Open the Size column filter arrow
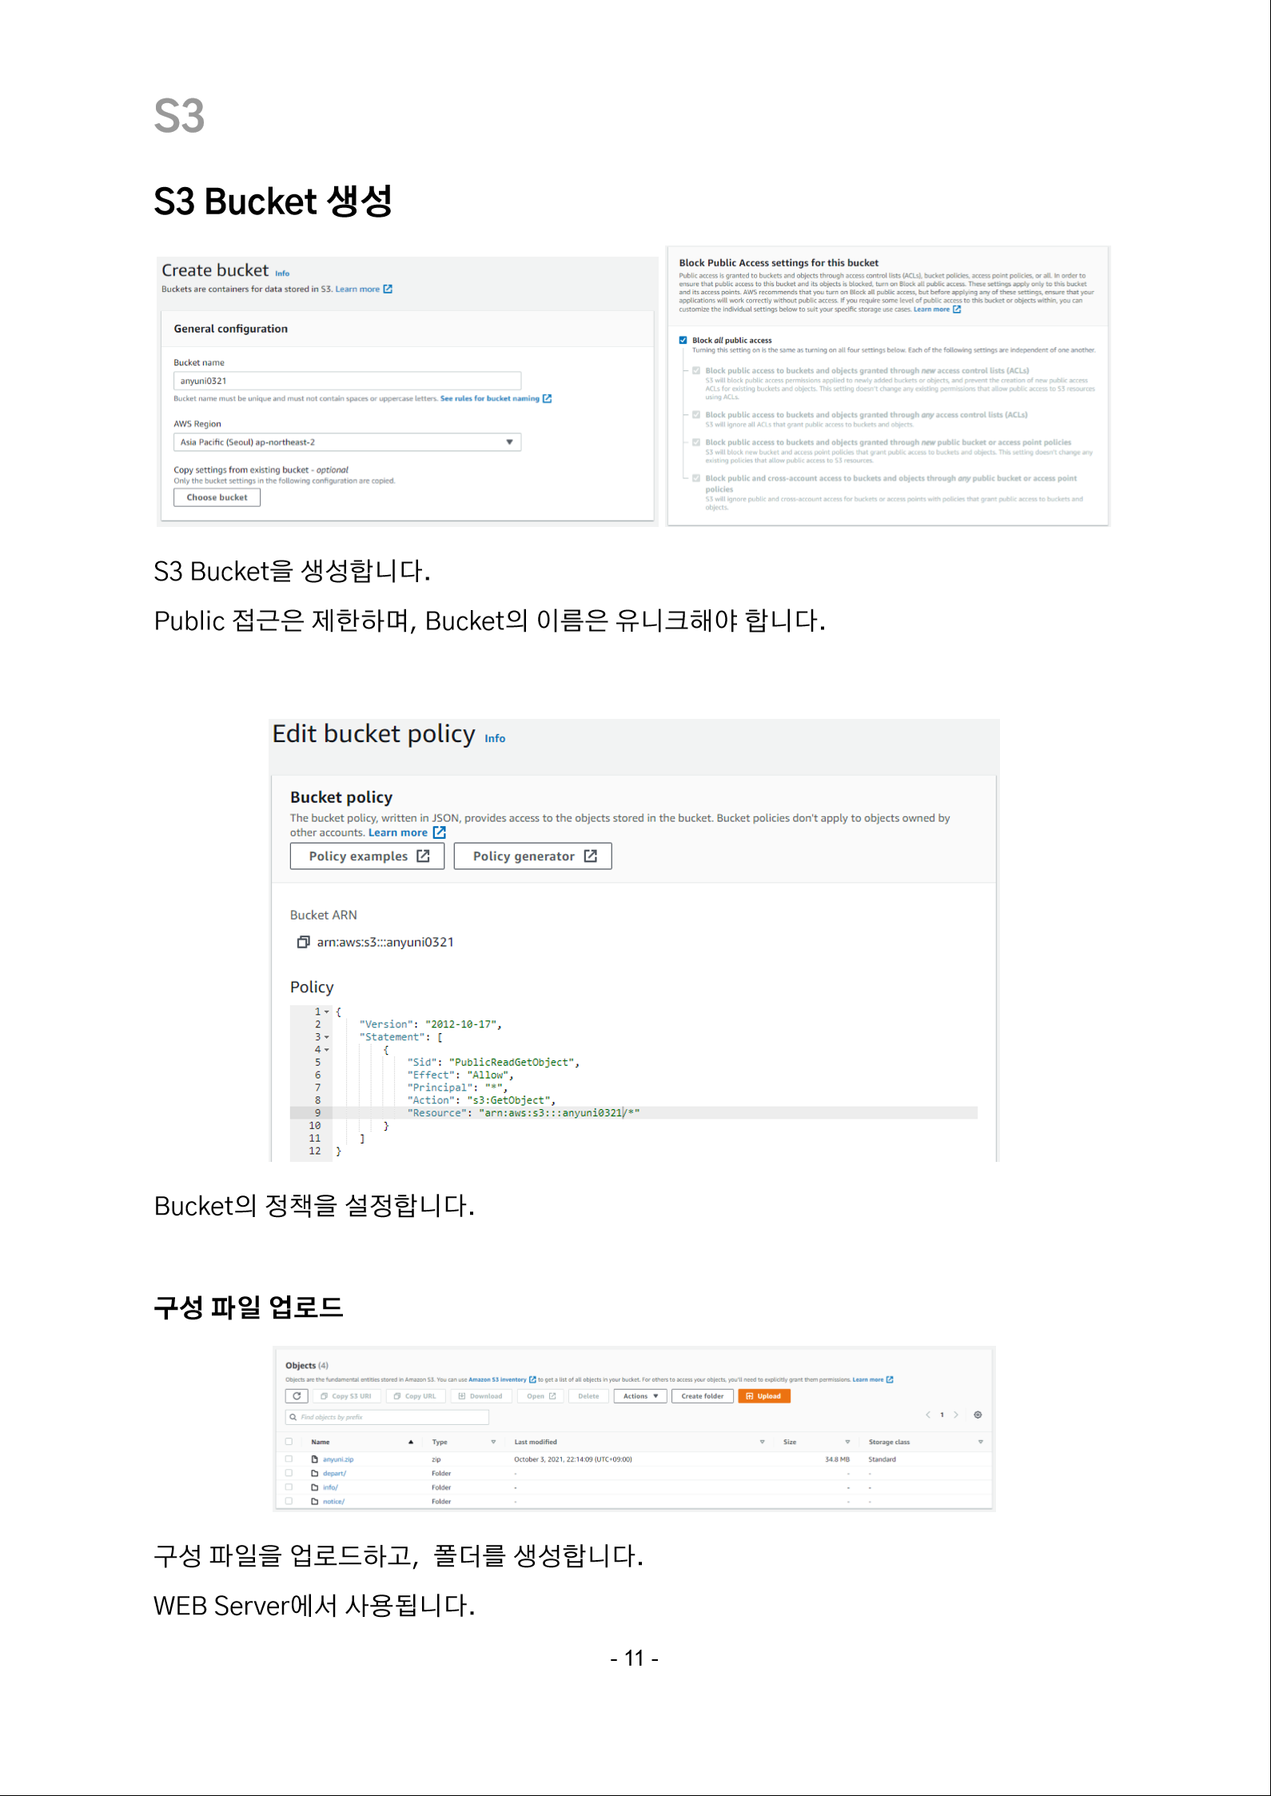Screen dimensions: 1271x1796 click(847, 1442)
